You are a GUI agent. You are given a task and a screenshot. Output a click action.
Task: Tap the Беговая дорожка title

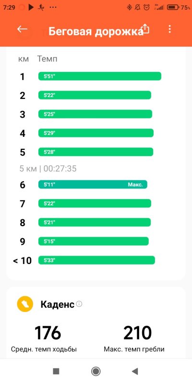[96, 32]
